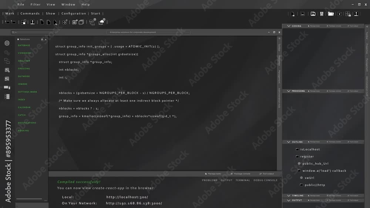
Task: Open the File menu
Action: 21,4
